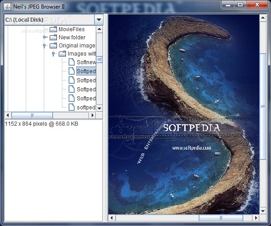Open the C:\ (Local Disk) drive dropdown
This screenshot has height=226, width=271.
(x=98, y=20)
